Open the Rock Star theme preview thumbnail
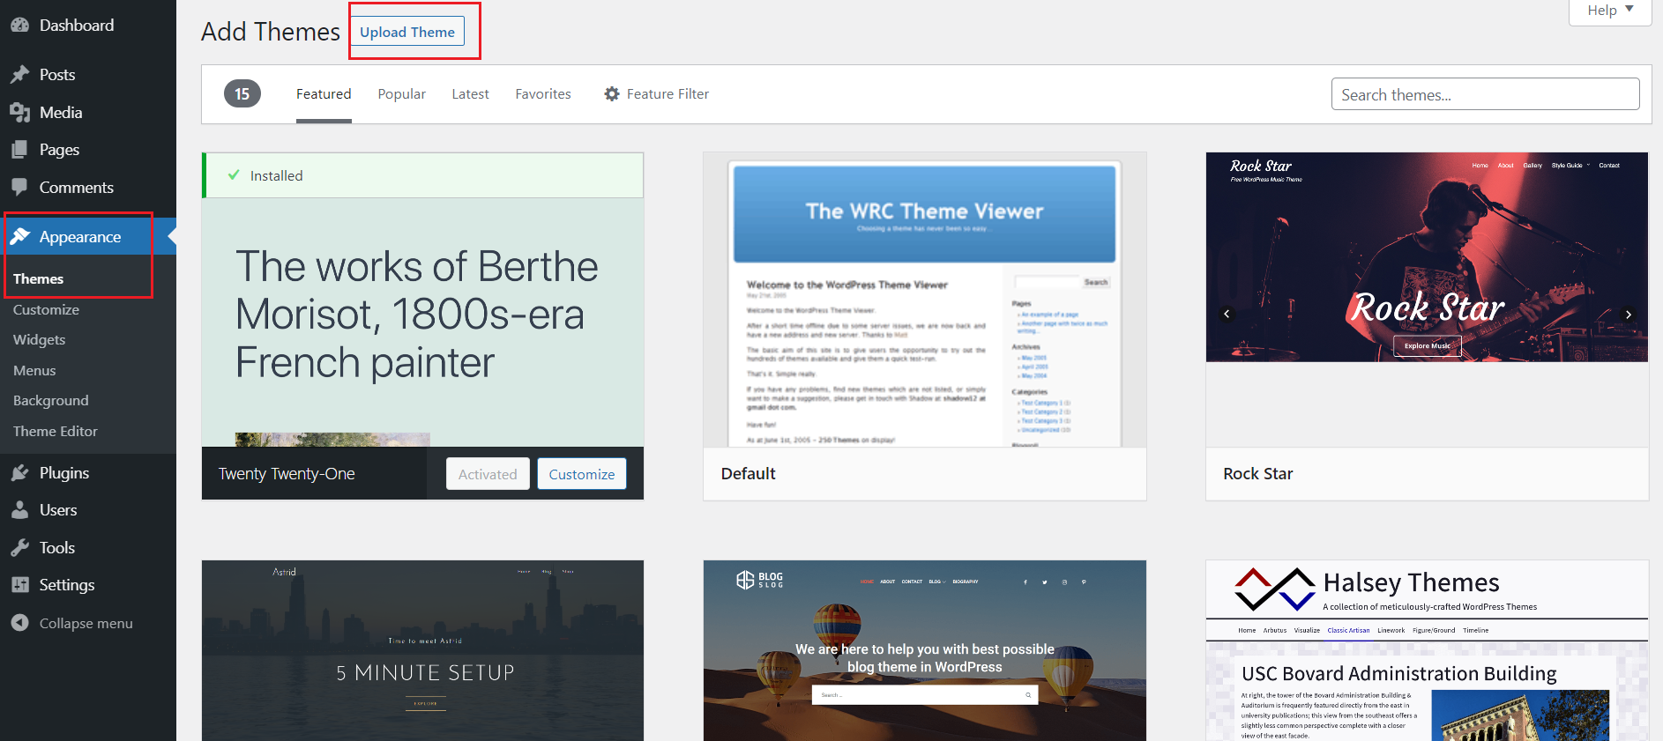The width and height of the screenshot is (1663, 741). click(x=1427, y=300)
